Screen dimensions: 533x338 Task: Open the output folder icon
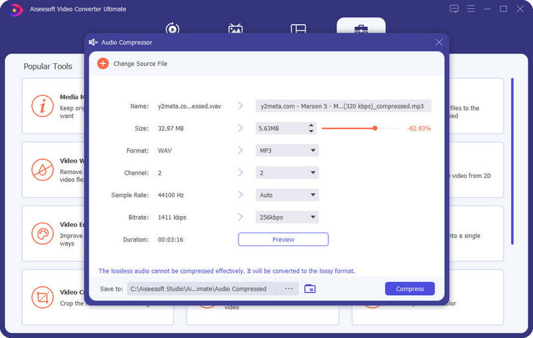pyautogui.click(x=310, y=289)
